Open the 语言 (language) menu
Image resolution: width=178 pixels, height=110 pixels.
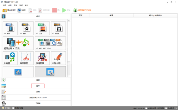click(x=15, y=5)
